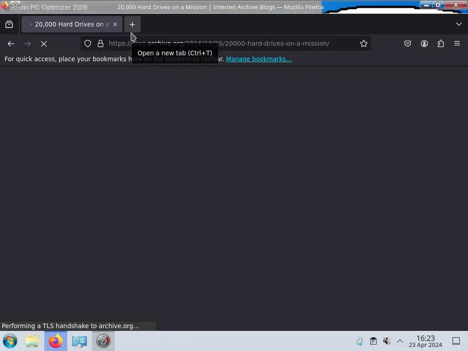Show site security lock information

click(101, 43)
